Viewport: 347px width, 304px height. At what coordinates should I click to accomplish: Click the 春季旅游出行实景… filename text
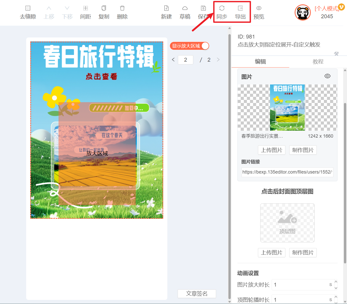coord(262,136)
